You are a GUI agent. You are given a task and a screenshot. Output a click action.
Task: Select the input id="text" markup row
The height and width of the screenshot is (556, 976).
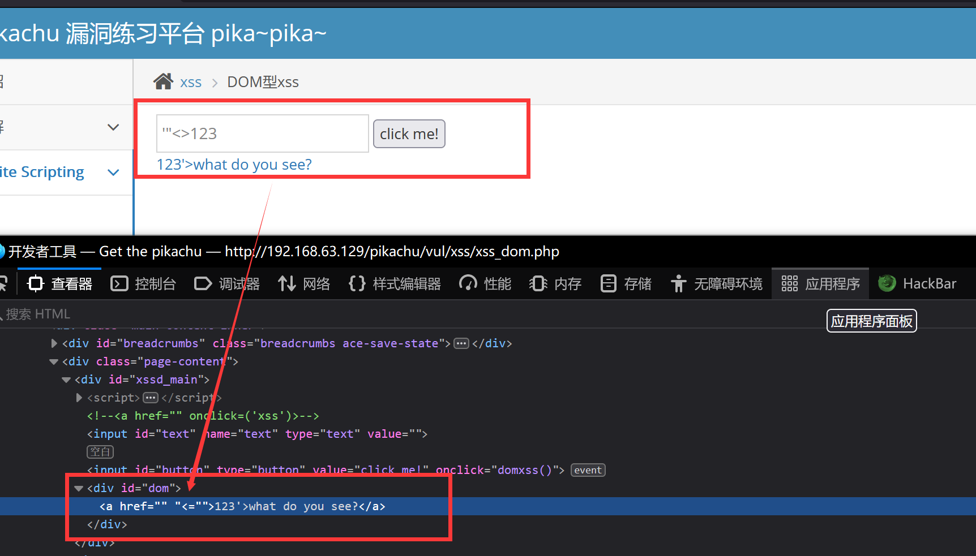tap(257, 434)
